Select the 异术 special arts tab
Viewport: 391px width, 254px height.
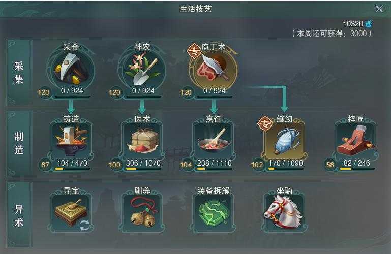19,216
